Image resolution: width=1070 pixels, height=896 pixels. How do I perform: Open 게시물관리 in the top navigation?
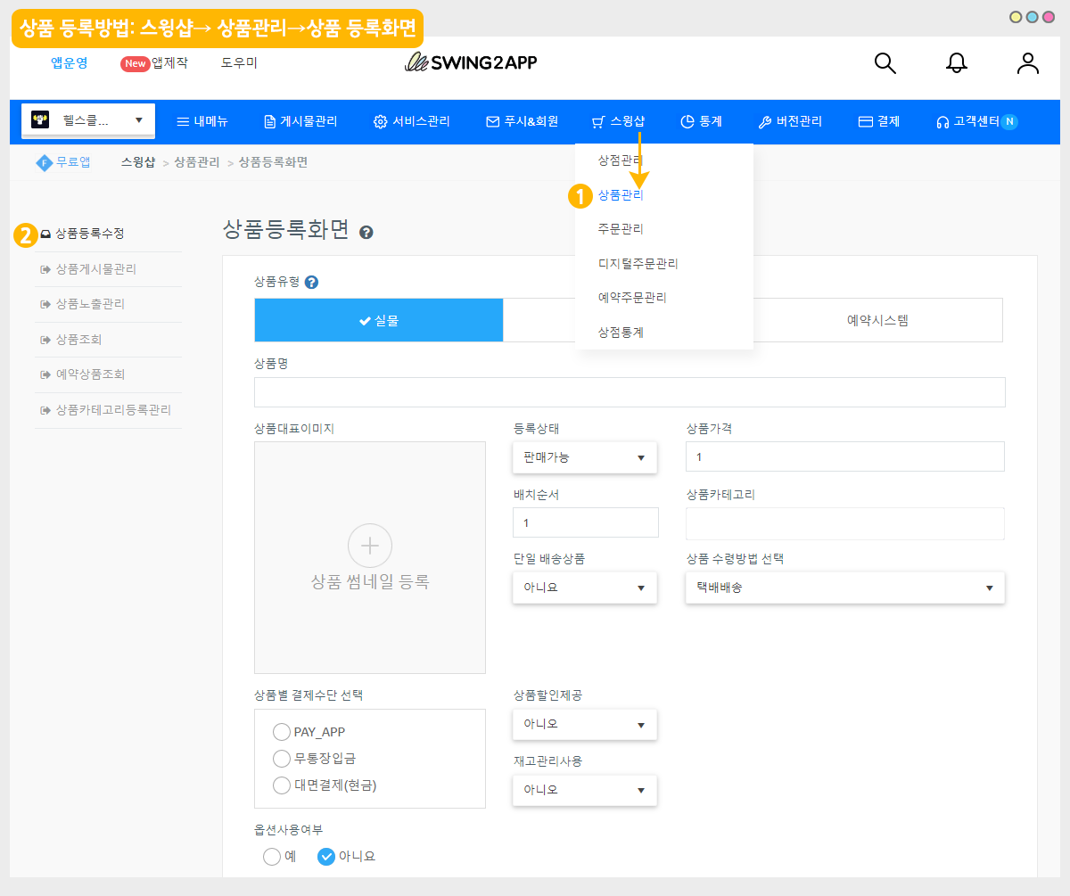[300, 122]
